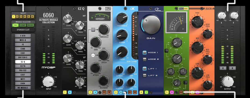Click the EZ Q HPF knob
This screenshot has height=98, width=250.
80,82
